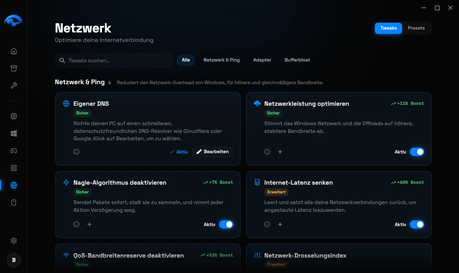459x273 pixels.
Task: Click the Netzwerk & Ping section heading
Action: click(80, 82)
